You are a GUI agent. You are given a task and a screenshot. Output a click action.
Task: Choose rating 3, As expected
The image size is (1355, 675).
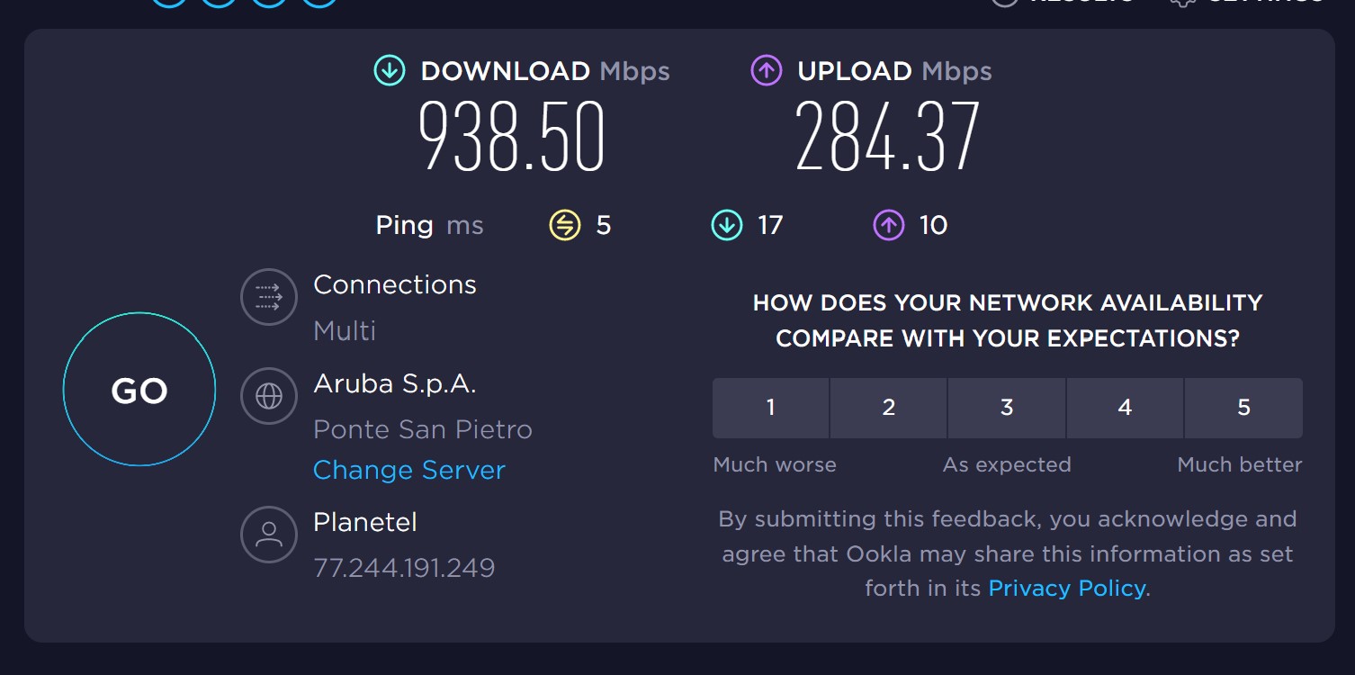point(1007,408)
